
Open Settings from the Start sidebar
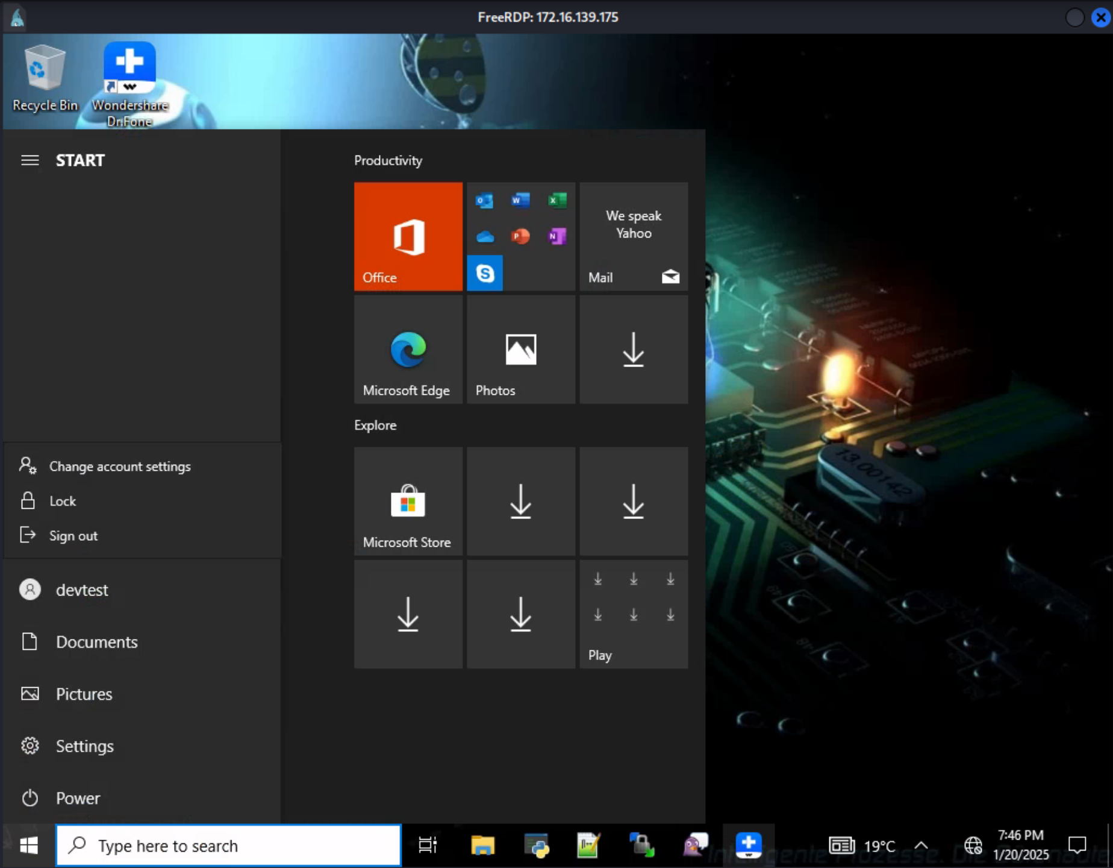click(143, 746)
